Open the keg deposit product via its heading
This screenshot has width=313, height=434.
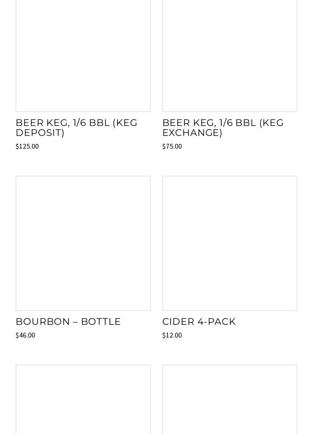coord(76,128)
